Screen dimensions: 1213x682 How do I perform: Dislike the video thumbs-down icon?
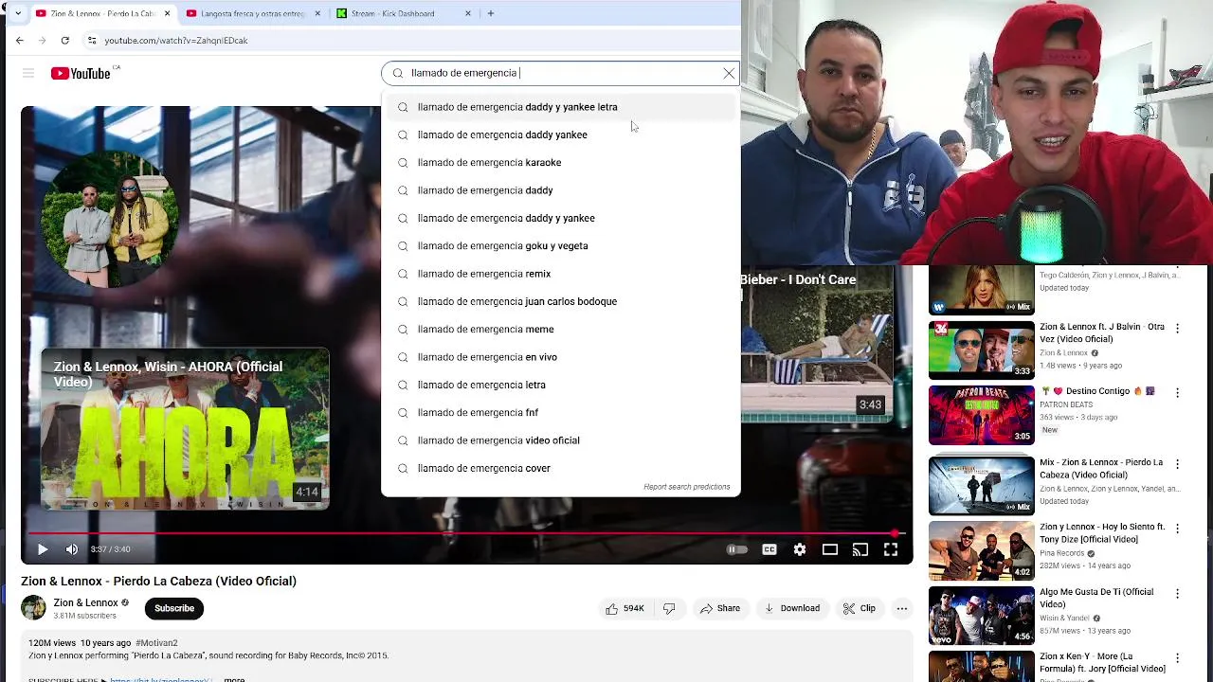tap(669, 608)
